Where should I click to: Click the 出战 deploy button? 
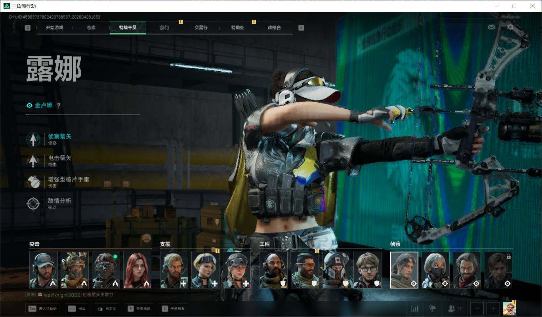76,309
